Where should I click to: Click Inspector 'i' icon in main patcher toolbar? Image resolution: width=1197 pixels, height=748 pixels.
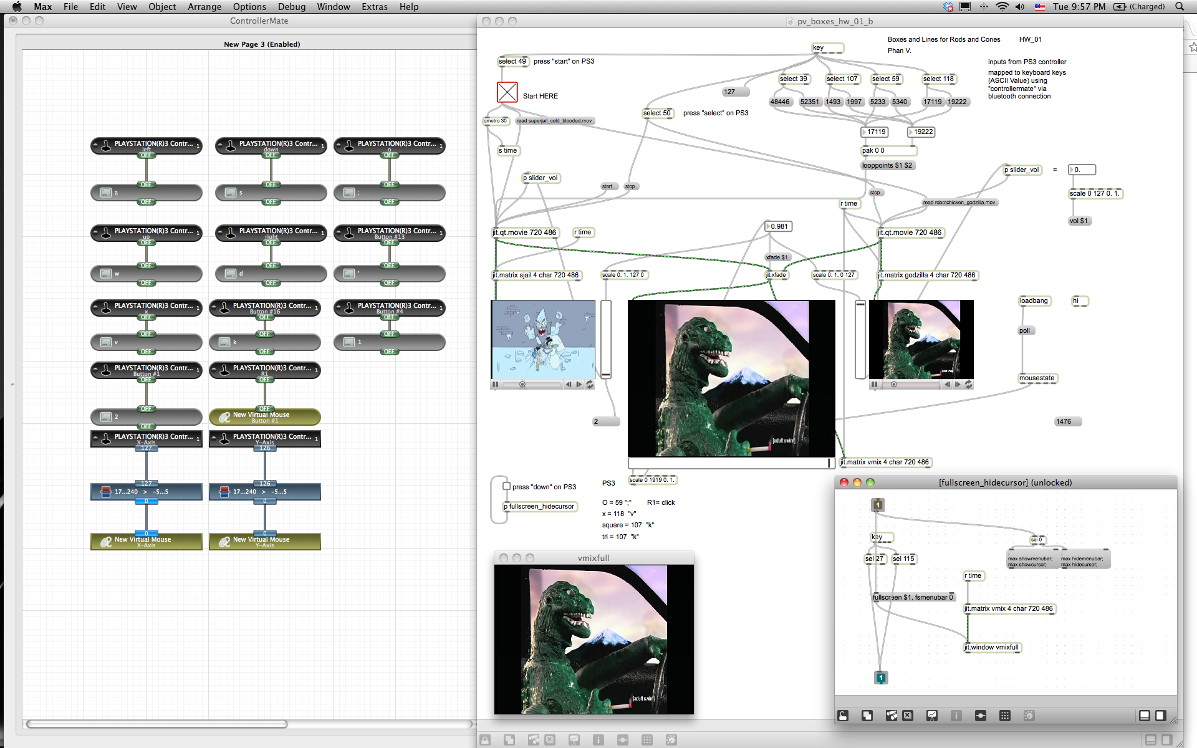(598, 740)
